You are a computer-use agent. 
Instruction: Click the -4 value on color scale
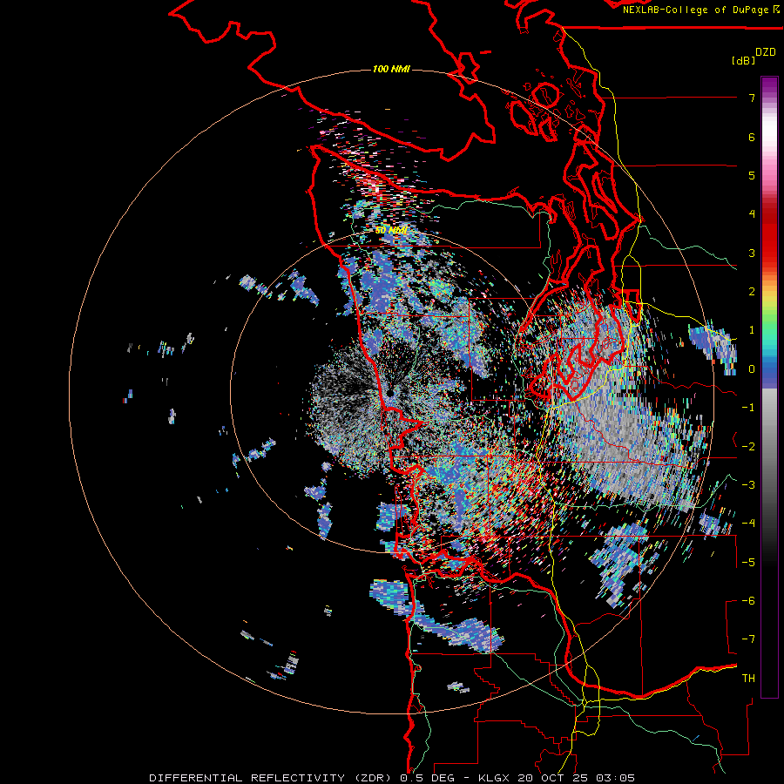(748, 524)
